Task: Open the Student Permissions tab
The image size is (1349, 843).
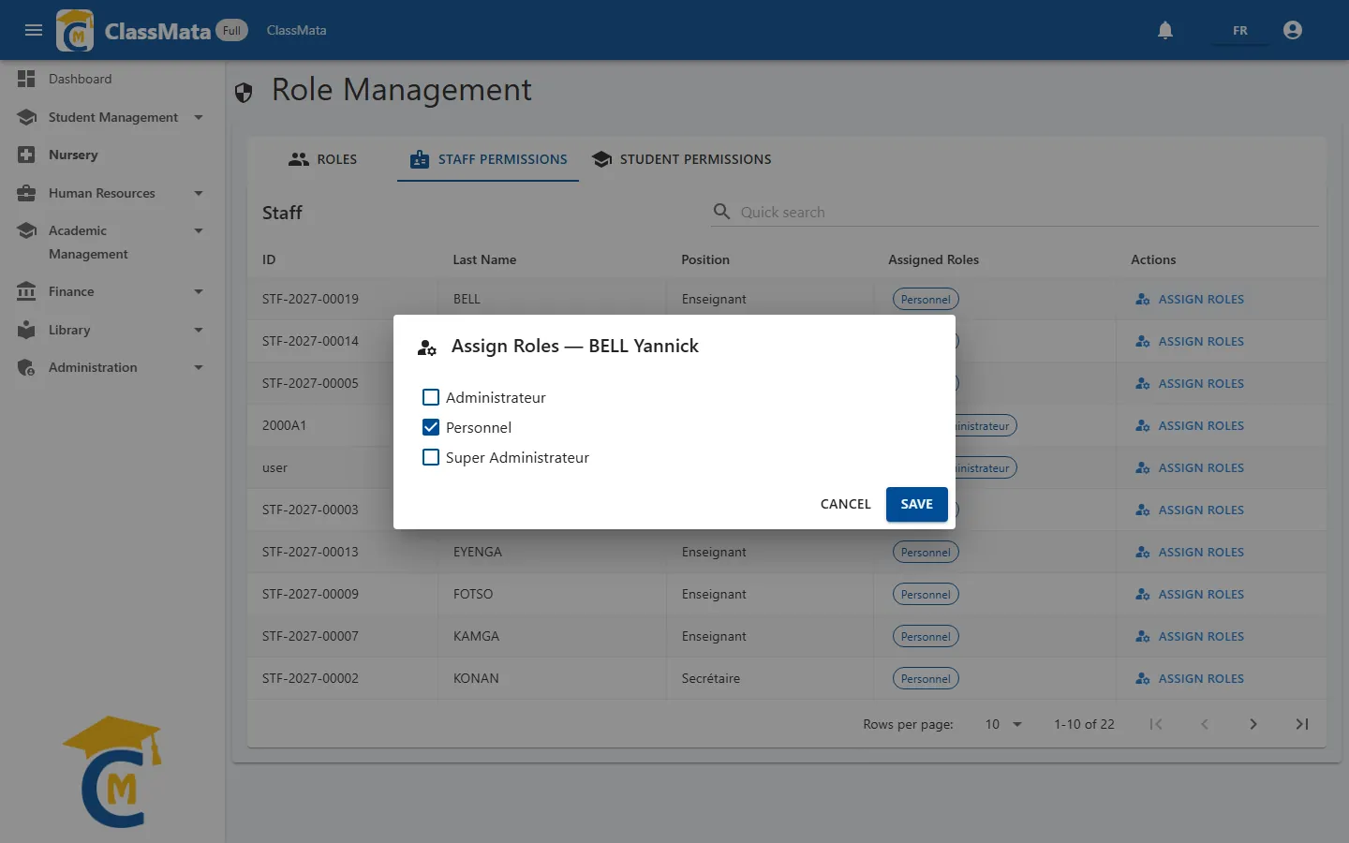Action: (x=682, y=159)
